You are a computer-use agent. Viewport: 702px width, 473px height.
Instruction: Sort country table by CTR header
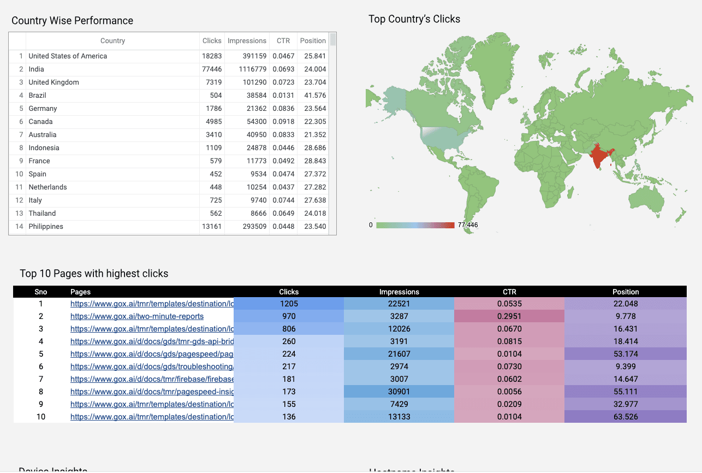coord(283,41)
